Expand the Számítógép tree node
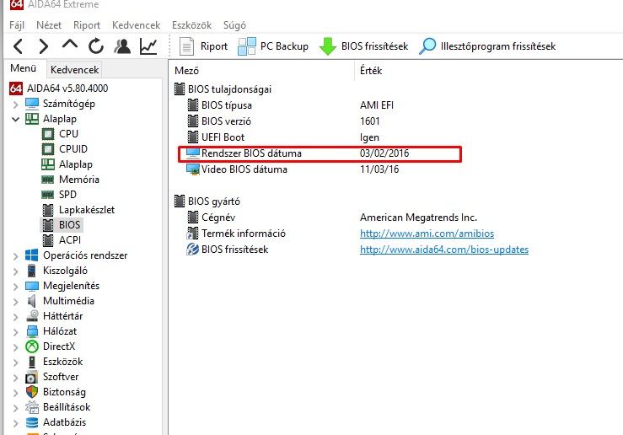The width and height of the screenshot is (623, 435). click(15, 105)
